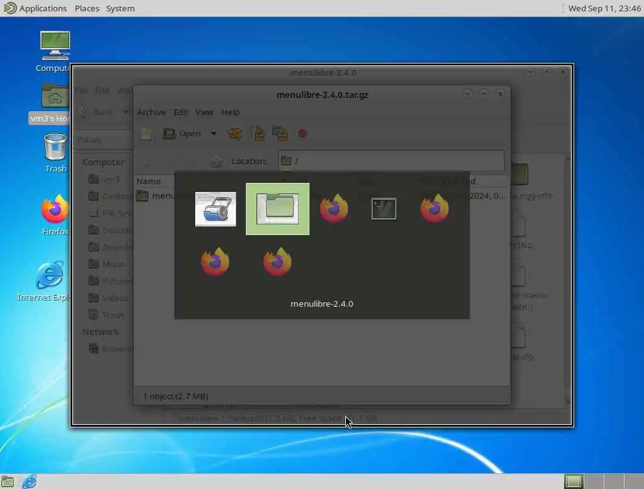Switch to the first workspace in bottom panel

pyautogui.click(x=574, y=481)
